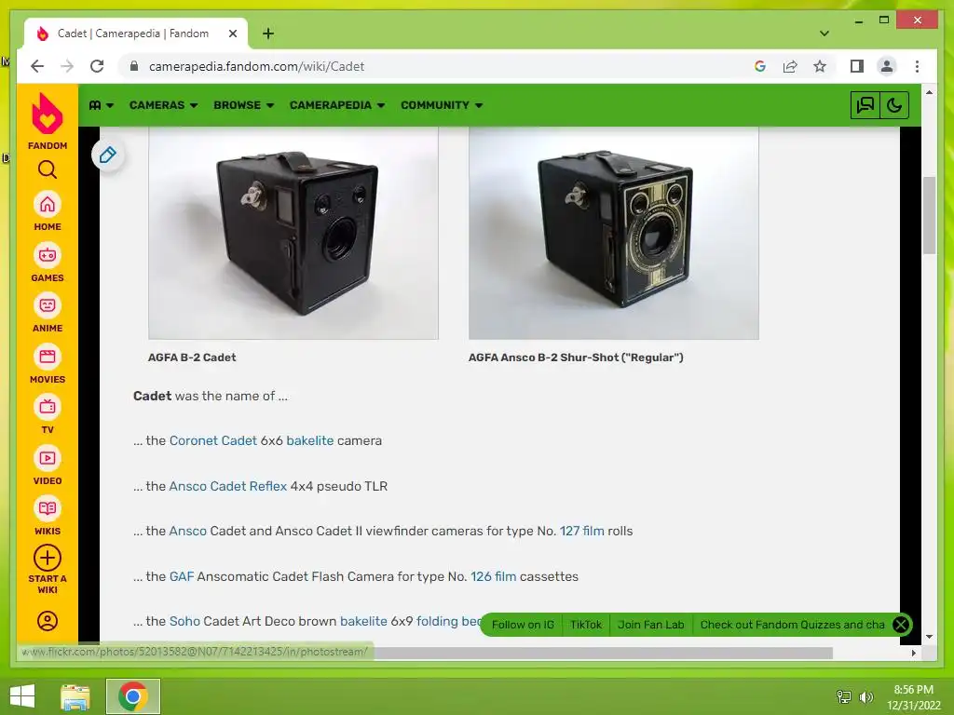This screenshot has width=954, height=715.
Task: Open Chrome three-dot menu
Action: (917, 66)
